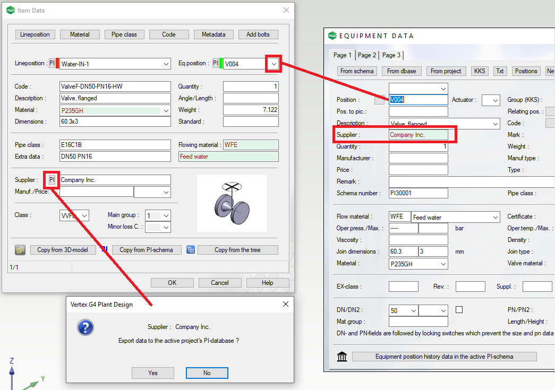Click OK in Item Data dialog
Viewport: 555px width, 390px height.
(x=172, y=283)
